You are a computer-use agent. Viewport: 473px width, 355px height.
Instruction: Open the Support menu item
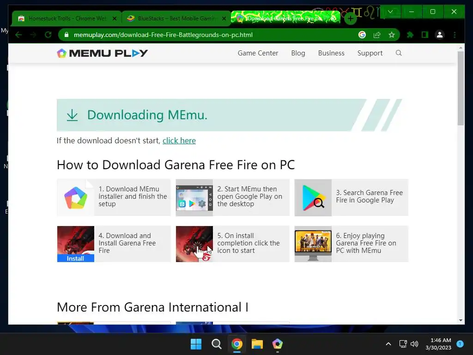370,53
